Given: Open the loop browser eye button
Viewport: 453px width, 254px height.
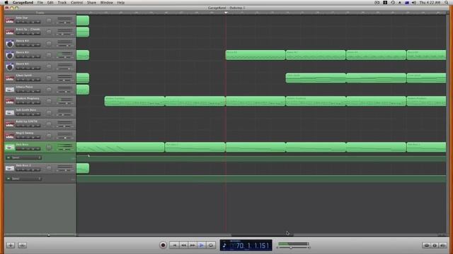Looking at the screenshot, I should coord(426,246).
